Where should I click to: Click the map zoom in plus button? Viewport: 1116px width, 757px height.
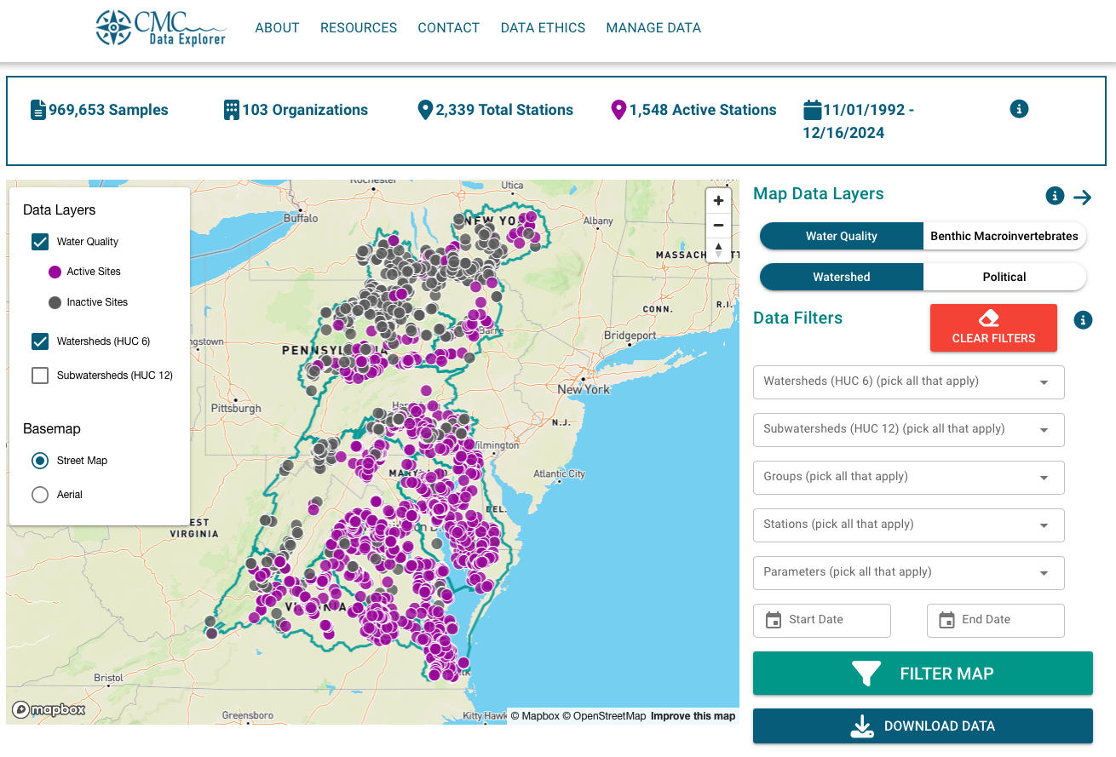click(718, 201)
